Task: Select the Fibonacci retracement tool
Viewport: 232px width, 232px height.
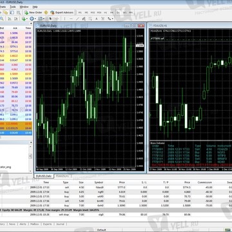Action: click(90, 19)
